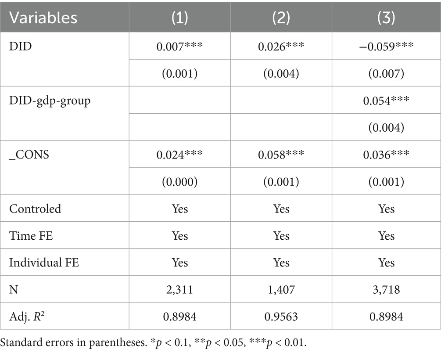Select the column (2) header

click(x=281, y=17)
